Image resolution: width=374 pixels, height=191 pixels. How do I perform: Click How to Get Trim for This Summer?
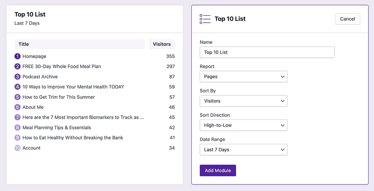(x=59, y=97)
